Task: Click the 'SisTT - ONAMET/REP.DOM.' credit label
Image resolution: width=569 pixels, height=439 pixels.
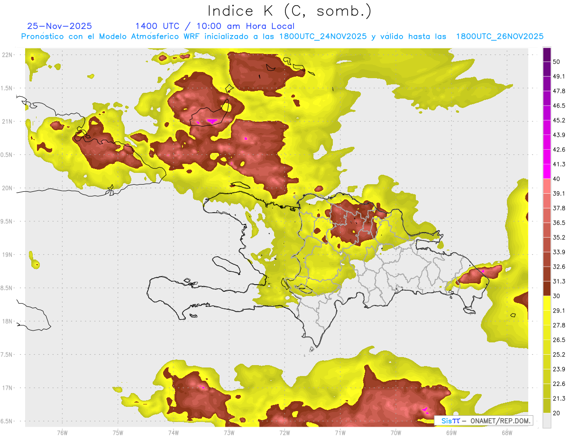Action: click(483, 420)
